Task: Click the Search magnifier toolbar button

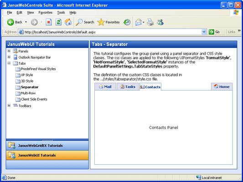Action: tap(85, 22)
